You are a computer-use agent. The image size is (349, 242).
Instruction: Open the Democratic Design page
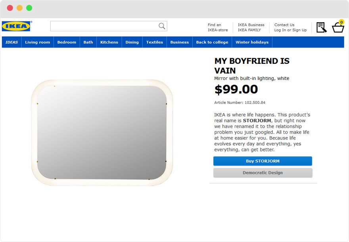click(x=263, y=173)
